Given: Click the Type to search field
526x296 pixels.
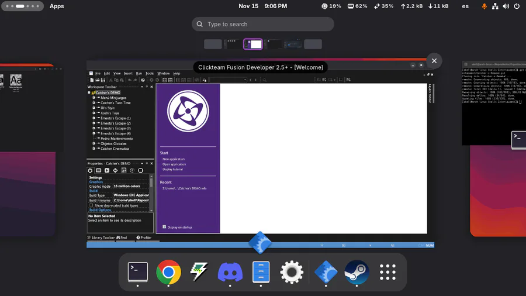Looking at the screenshot, I should click(262, 24).
